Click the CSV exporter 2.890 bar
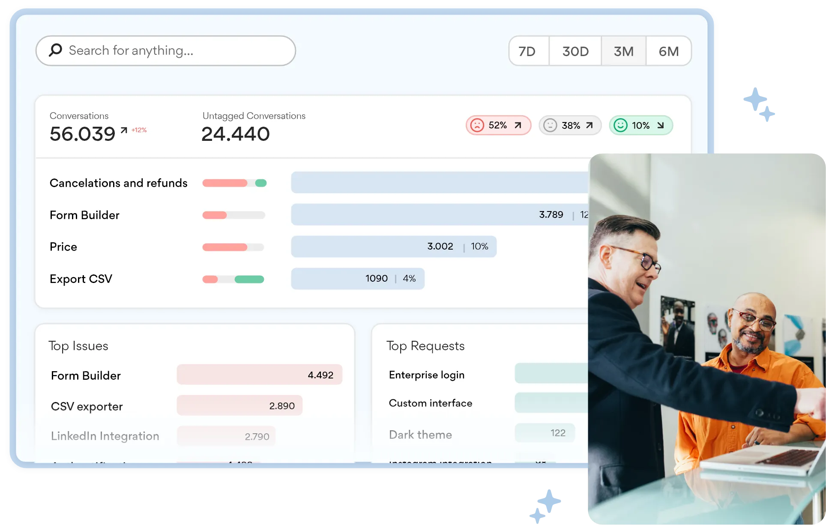Viewport: 826px width, 530px height. click(239, 405)
